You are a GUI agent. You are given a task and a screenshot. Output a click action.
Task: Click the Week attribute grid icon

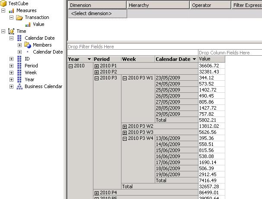(19, 73)
